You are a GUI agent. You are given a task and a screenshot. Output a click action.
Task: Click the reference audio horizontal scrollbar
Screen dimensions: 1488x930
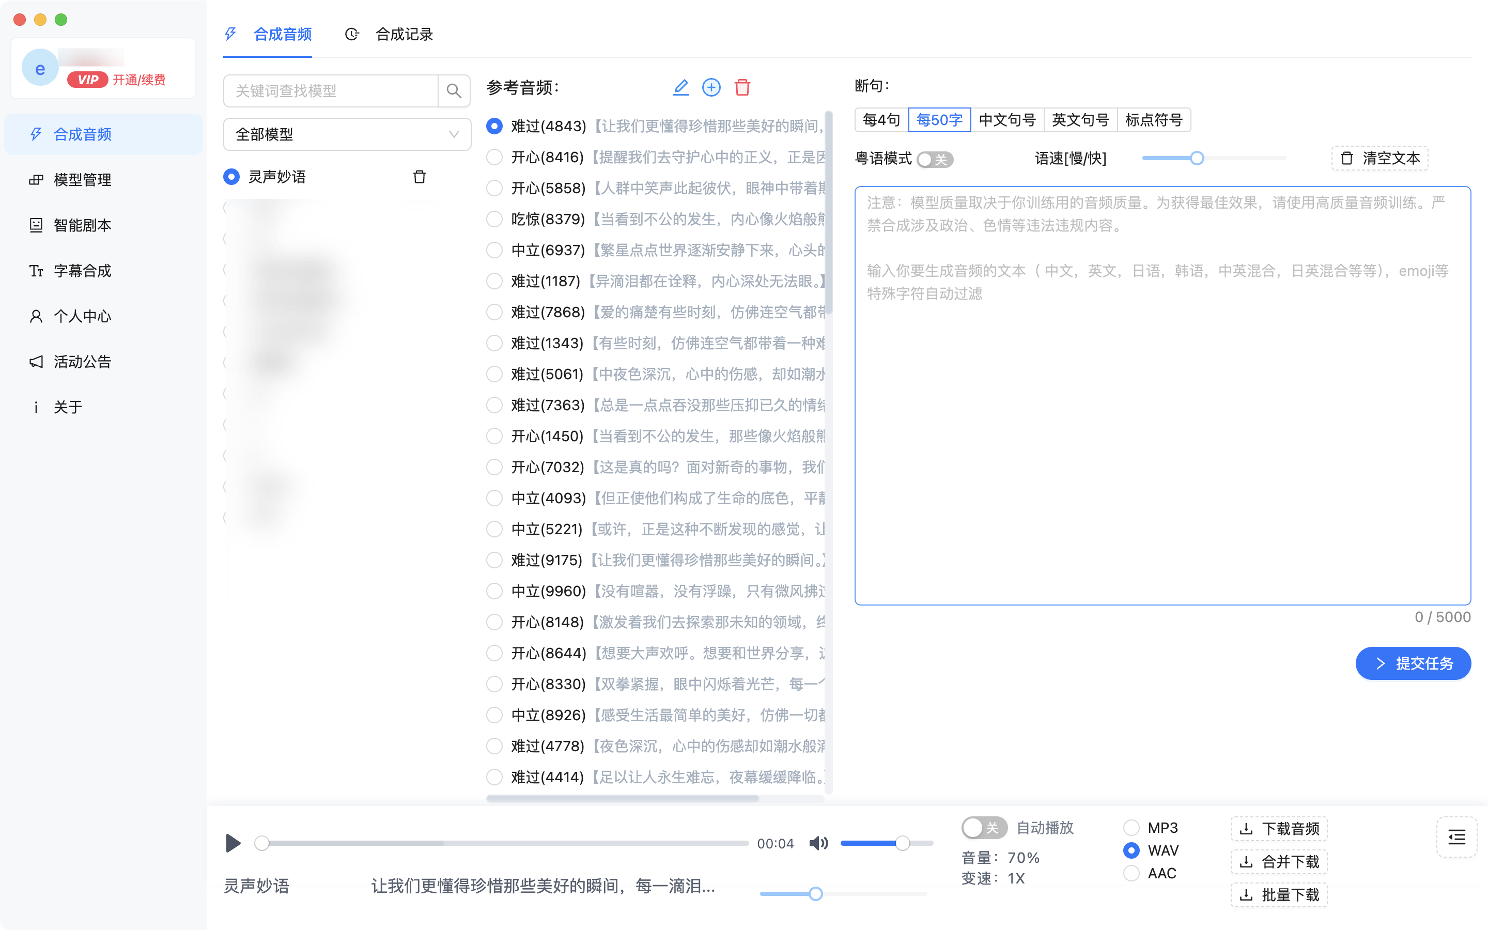622,798
